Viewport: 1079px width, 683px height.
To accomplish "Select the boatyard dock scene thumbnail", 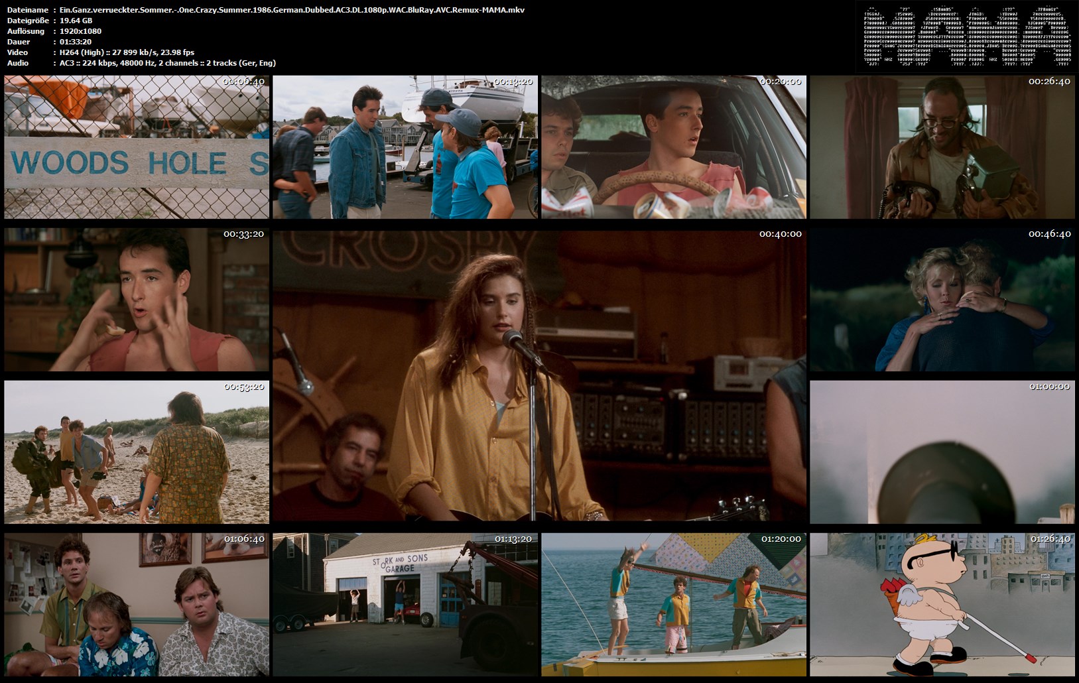I will pyautogui.click(x=405, y=147).
